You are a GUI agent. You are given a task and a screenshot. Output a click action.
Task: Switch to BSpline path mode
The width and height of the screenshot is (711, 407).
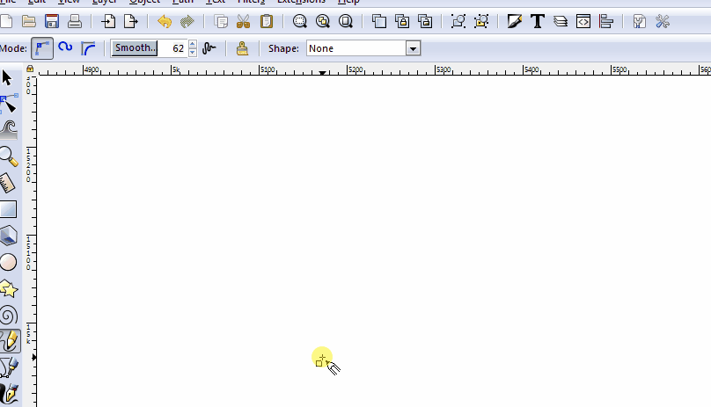pyautogui.click(x=88, y=48)
